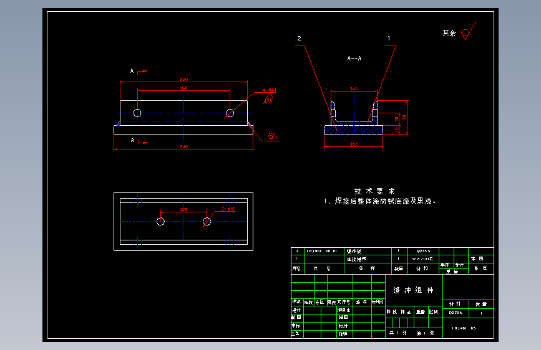Pick the 审核 row label in title block

tap(296, 326)
